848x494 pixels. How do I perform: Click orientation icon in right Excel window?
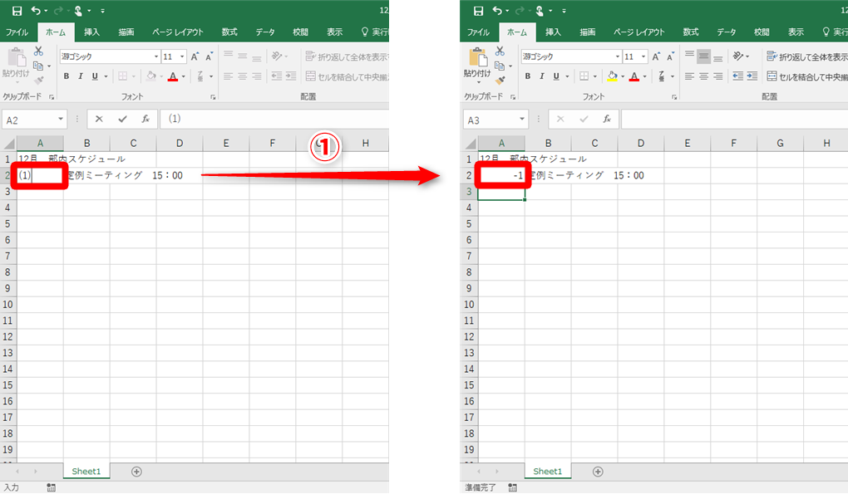739,56
